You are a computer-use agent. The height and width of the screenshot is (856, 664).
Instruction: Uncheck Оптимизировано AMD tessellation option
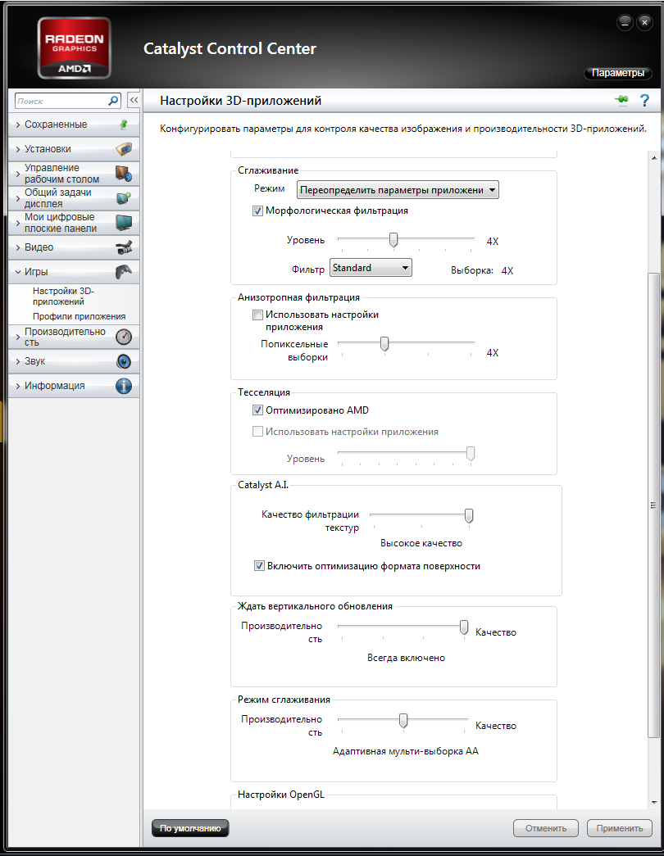click(x=257, y=410)
